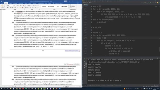
Task: Apply red font color in Word
Action: (x=22, y=7)
